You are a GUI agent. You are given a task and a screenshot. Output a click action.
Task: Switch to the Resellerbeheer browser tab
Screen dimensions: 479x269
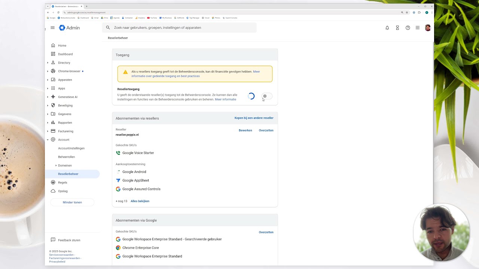67,6
